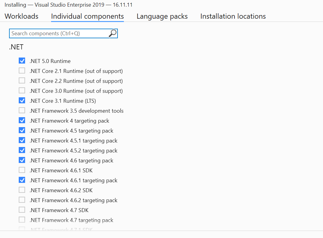Tick .NET Framework 4.7 targeting pack
323x238 pixels.
[x=22, y=220]
